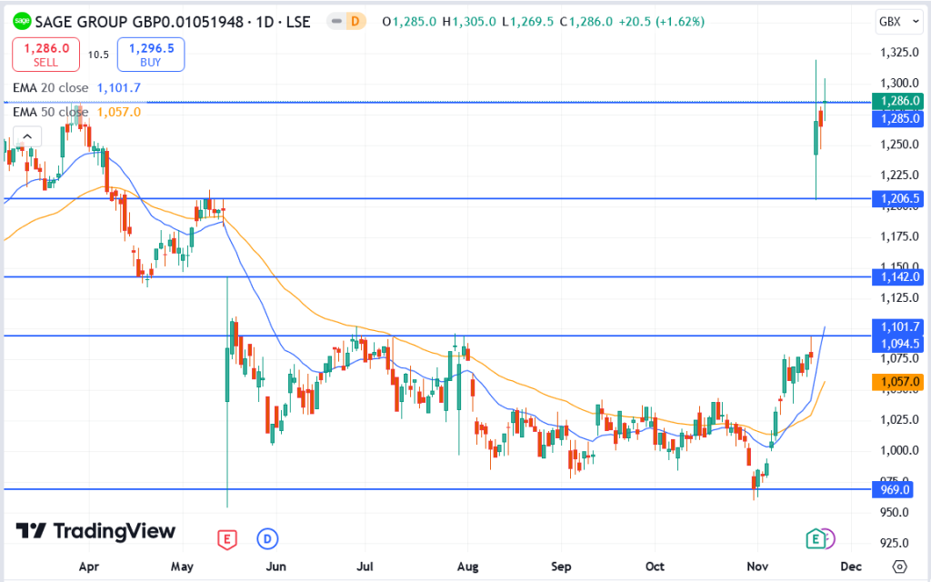The width and height of the screenshot is (931, 582).
Task: Click the 1,250.0 price axis label
Action: point(899,145)
